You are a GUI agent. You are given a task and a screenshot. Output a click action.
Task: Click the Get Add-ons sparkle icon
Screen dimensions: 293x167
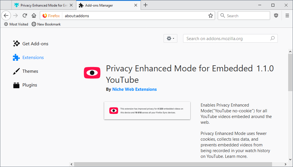(x=16, y=44)
